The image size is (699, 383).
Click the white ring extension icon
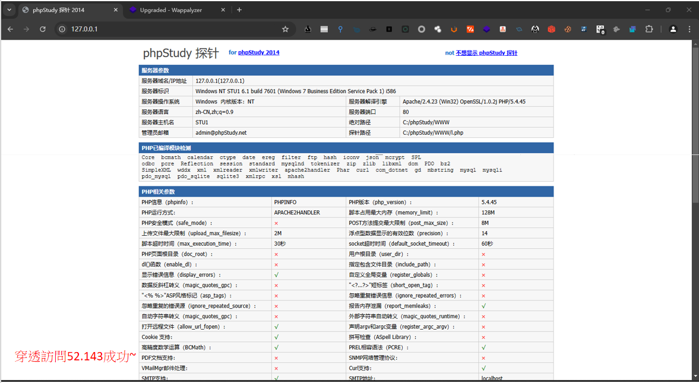point(421,29)
